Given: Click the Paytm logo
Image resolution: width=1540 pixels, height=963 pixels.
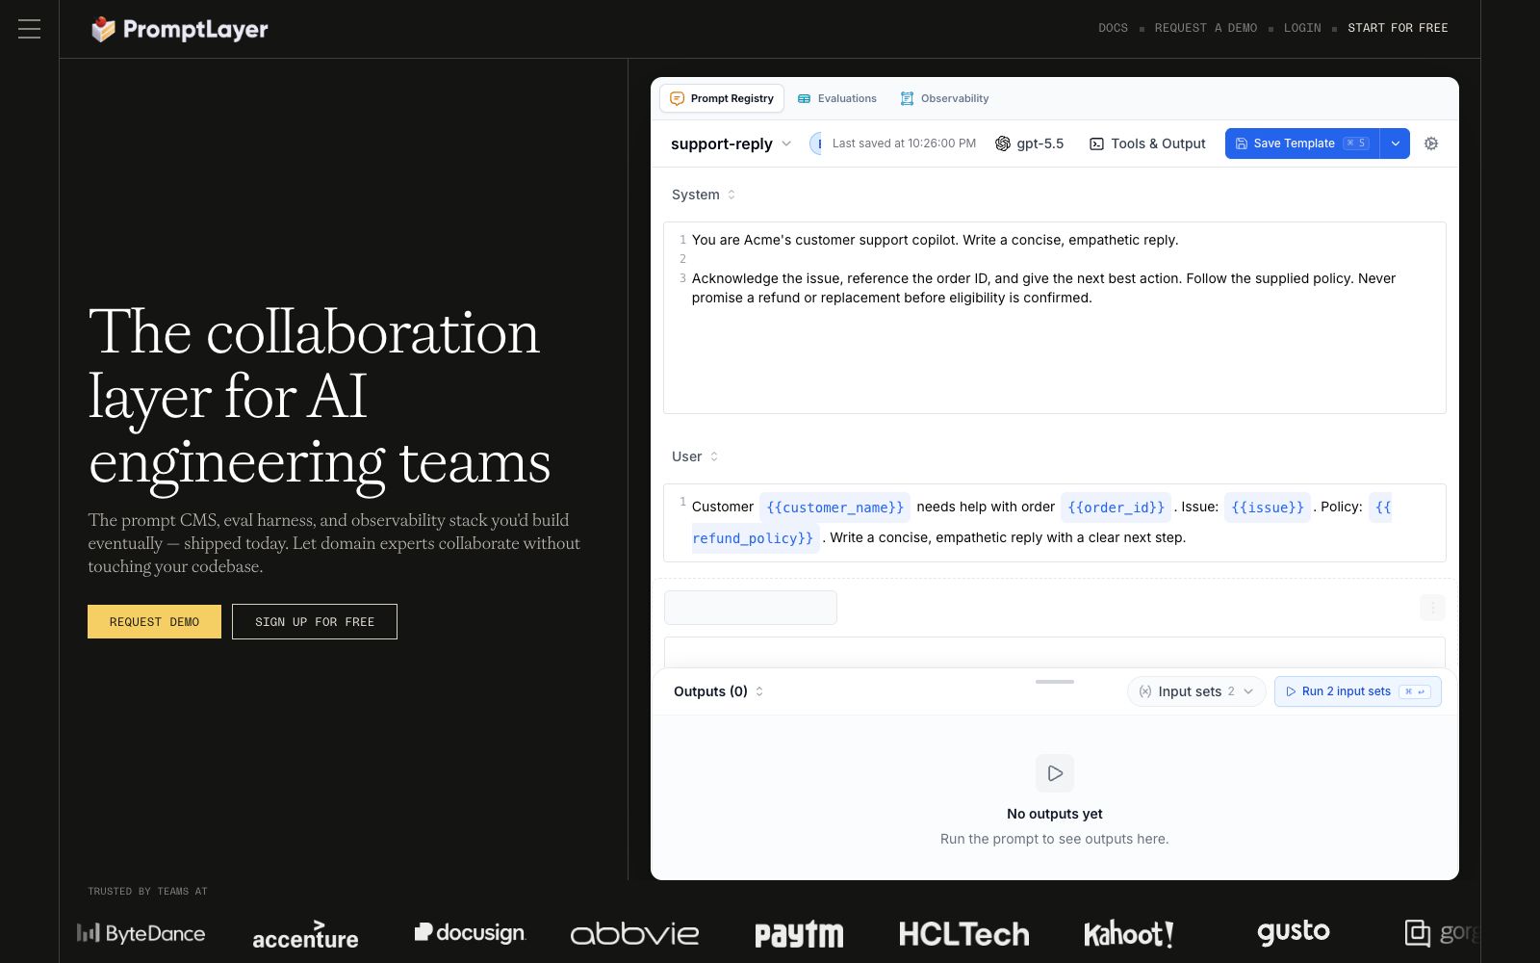Looking at the screenshot, I should click(799, 934).
